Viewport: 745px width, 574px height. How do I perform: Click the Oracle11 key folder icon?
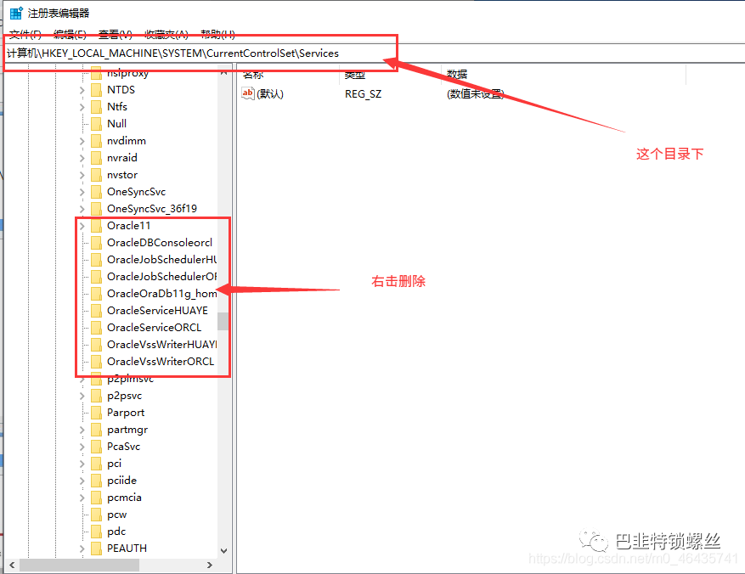(96, 226)
